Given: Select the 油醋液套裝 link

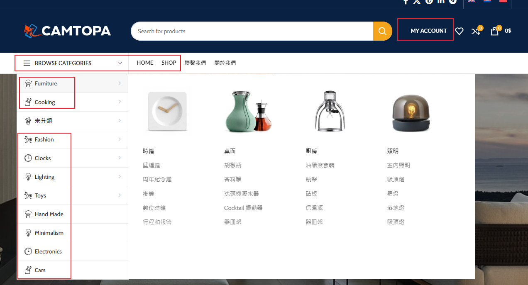Looking at the screenshot, I should (320, 165).
